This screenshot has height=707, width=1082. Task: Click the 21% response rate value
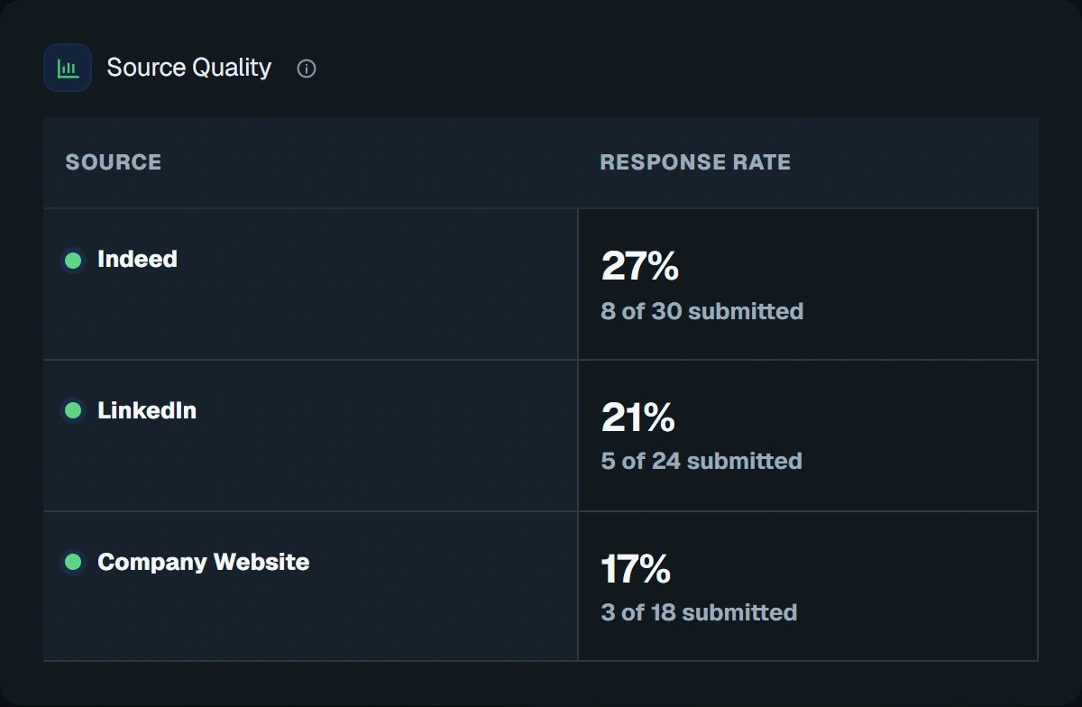click(x=637, y=418)
